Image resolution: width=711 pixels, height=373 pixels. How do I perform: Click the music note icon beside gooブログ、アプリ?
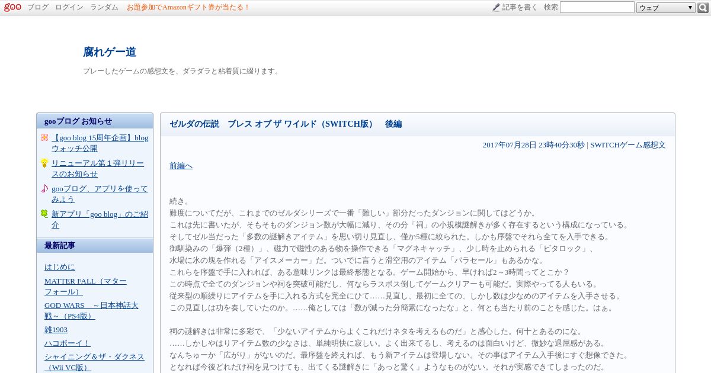[44, 188]
